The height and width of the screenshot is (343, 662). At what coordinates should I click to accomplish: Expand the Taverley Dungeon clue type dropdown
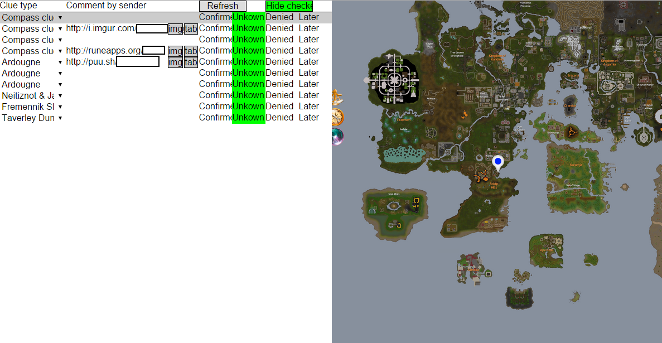click(32, 118)
